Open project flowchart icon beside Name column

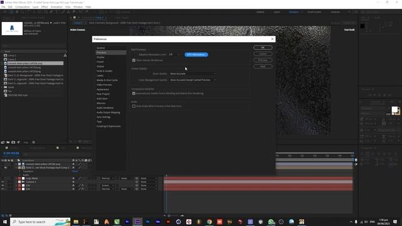(x=65, y=55)
